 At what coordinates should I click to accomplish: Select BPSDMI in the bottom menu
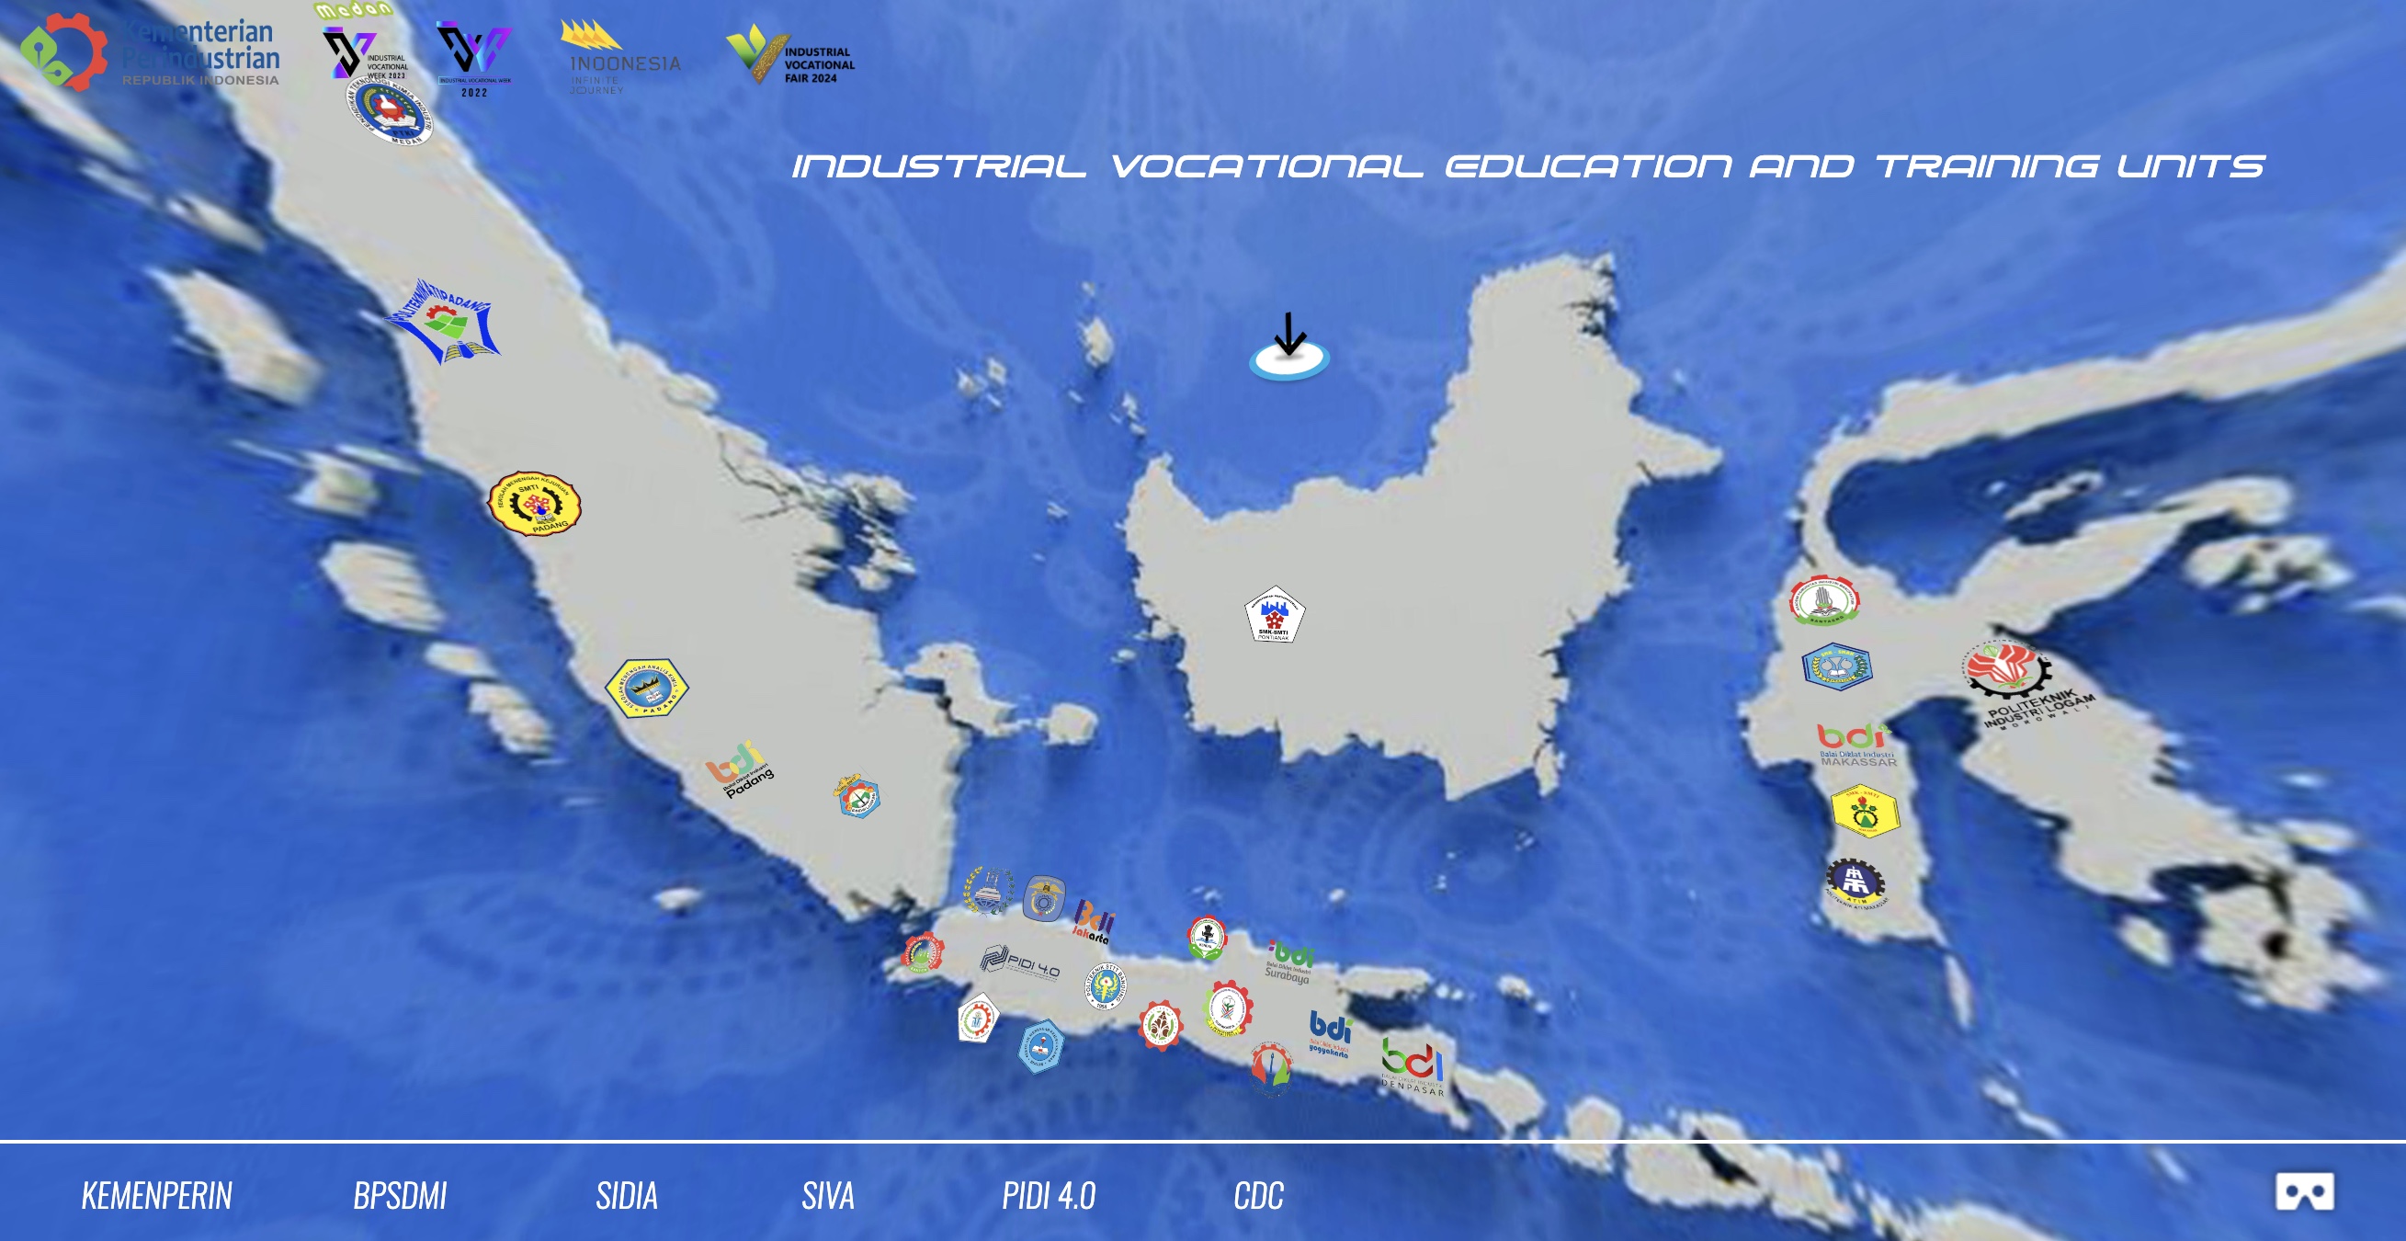pyautogui.click(x=400, y=1195)
